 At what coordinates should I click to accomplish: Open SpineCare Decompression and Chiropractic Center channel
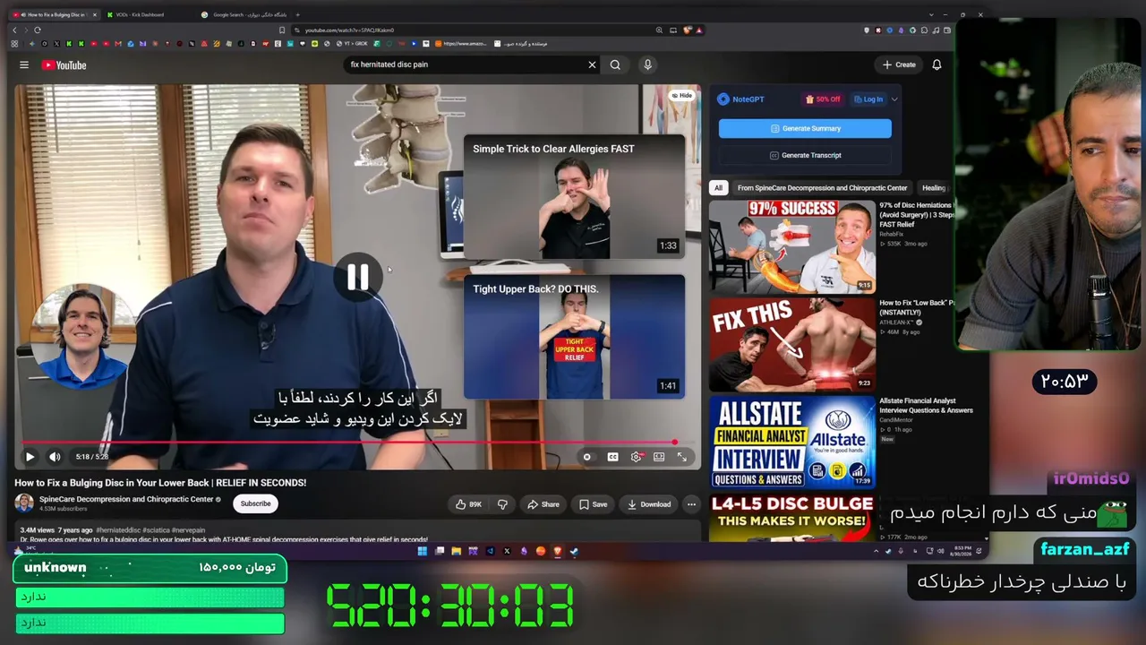point(126,499)
